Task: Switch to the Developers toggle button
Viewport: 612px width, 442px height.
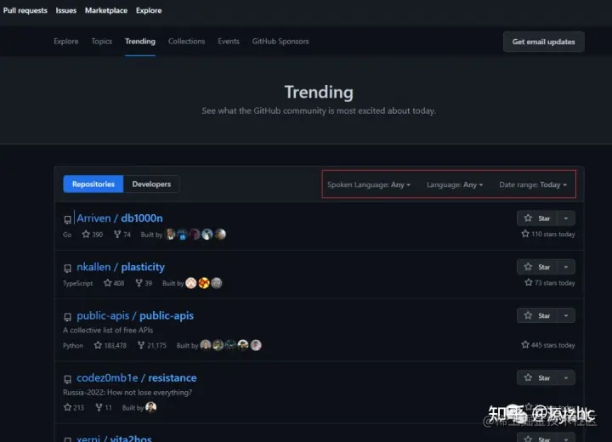Action: (151, 184)
